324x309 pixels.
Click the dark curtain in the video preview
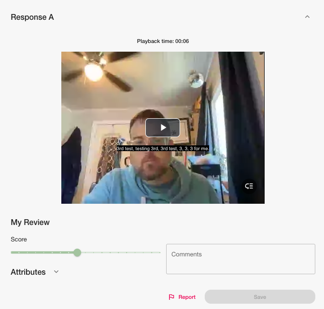tap(242, 124)
